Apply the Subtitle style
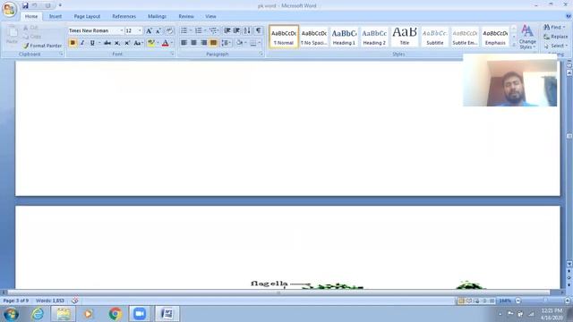Screen dimensions: 573x322 coord(435,37)
